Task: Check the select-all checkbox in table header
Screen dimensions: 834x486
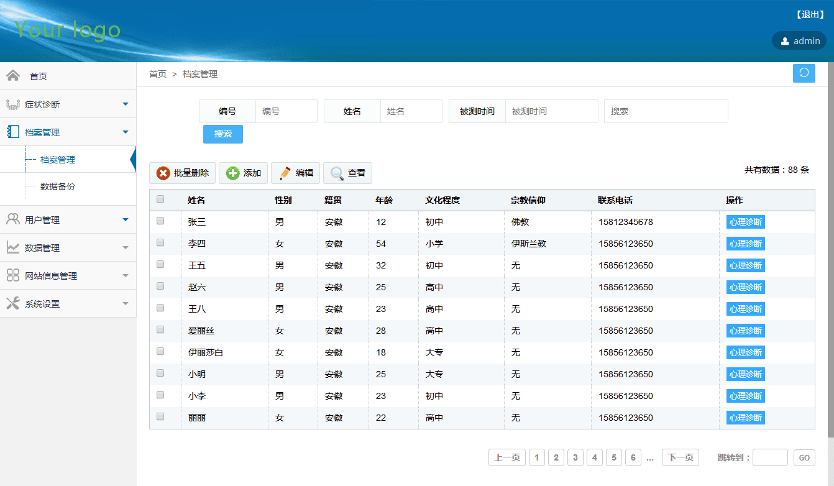Action: pos(160,199)
